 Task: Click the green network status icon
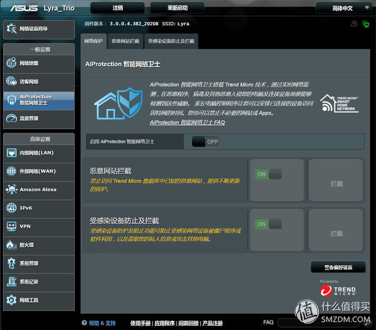click(x=366, y=24)
